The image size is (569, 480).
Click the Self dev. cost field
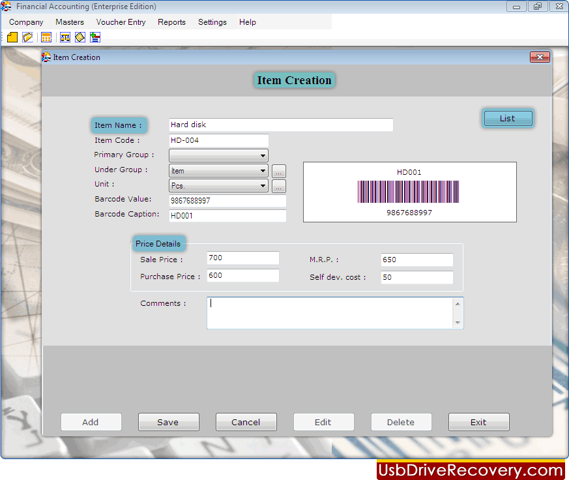[x=417, y=277]
